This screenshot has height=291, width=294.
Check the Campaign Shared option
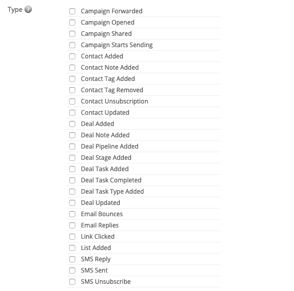72,34
